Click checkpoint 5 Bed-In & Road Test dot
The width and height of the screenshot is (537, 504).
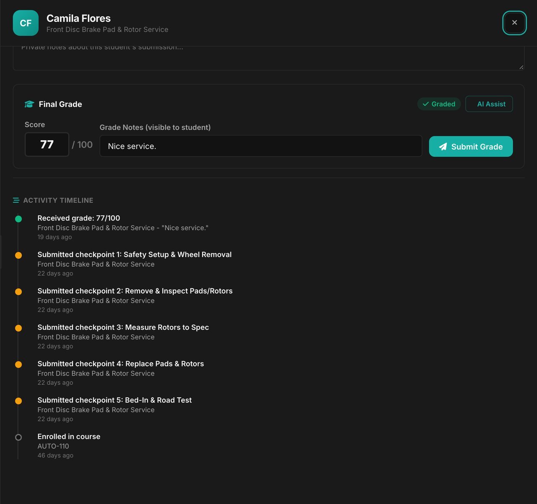click(x=18, y=401)
